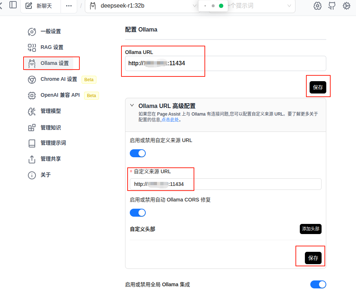This screenshot has width=356, height=300.
Task: Open the three-dots more options menu
Action: point(69,6)
